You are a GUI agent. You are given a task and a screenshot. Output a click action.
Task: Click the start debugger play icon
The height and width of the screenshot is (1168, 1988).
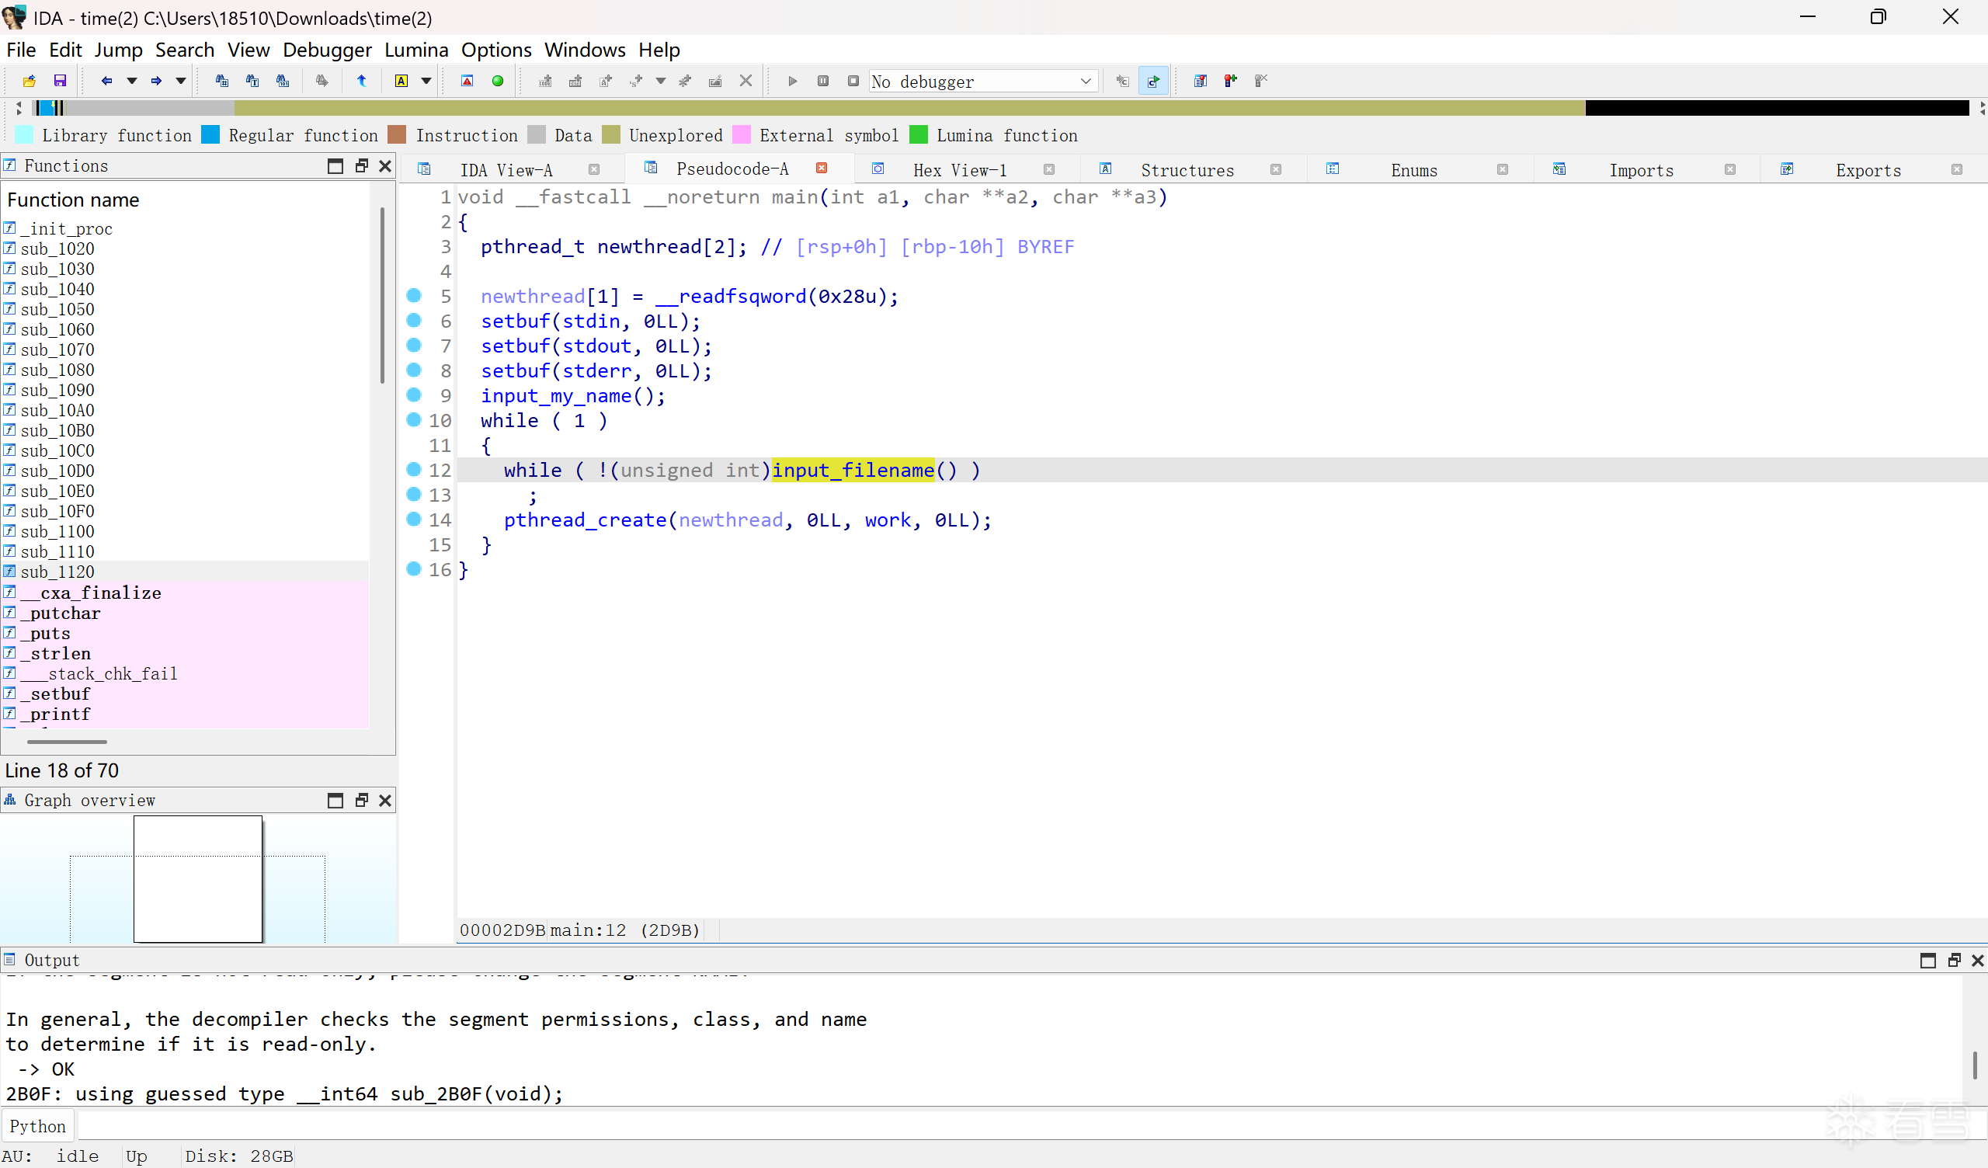click(x=793, y=81)
